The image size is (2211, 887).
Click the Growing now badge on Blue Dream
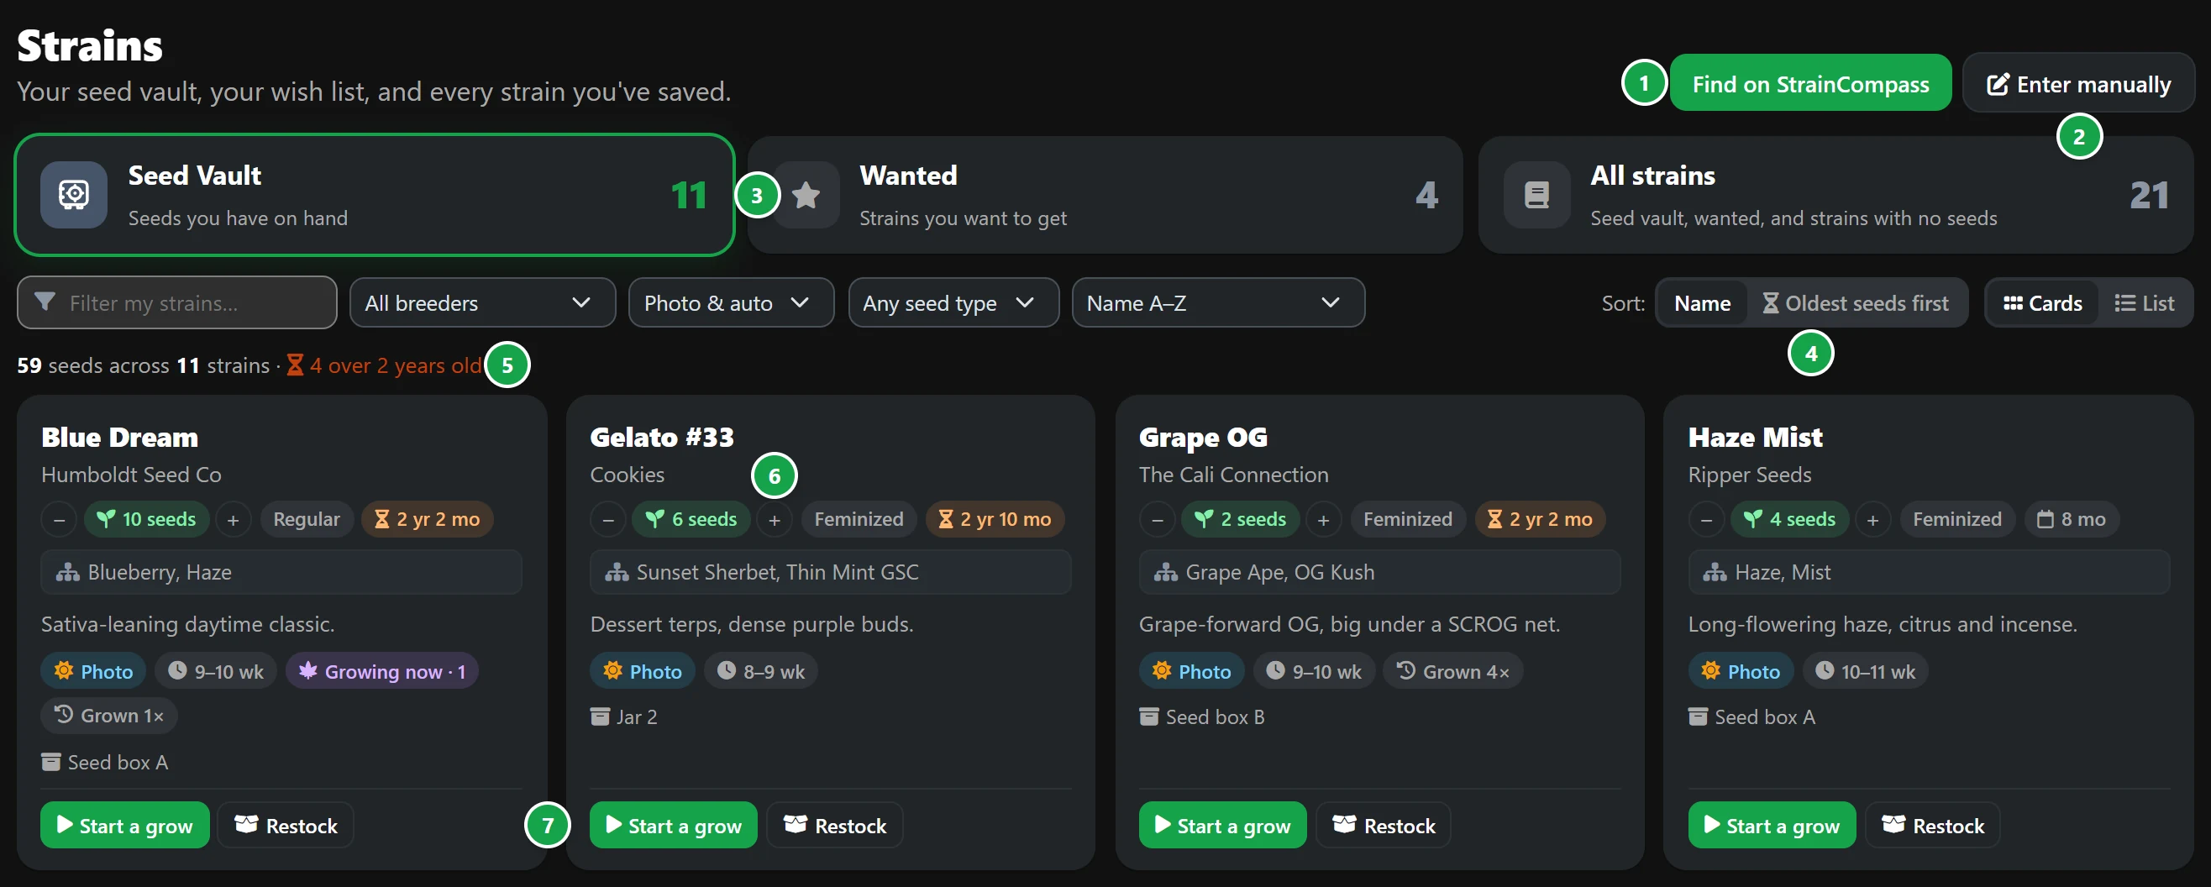coord(381,671)
